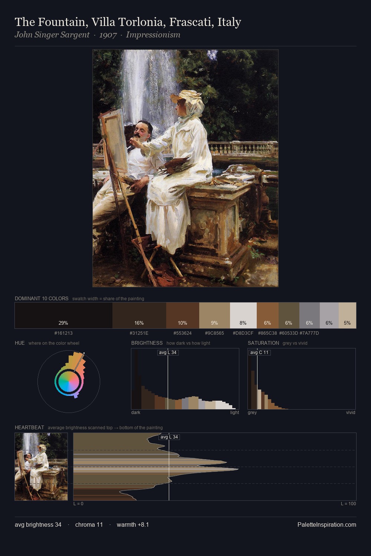The width and height of the screenshot is (371, 556).
Task: Click 'warmth +8.1' in the footer
Action: tap(133, 524)
